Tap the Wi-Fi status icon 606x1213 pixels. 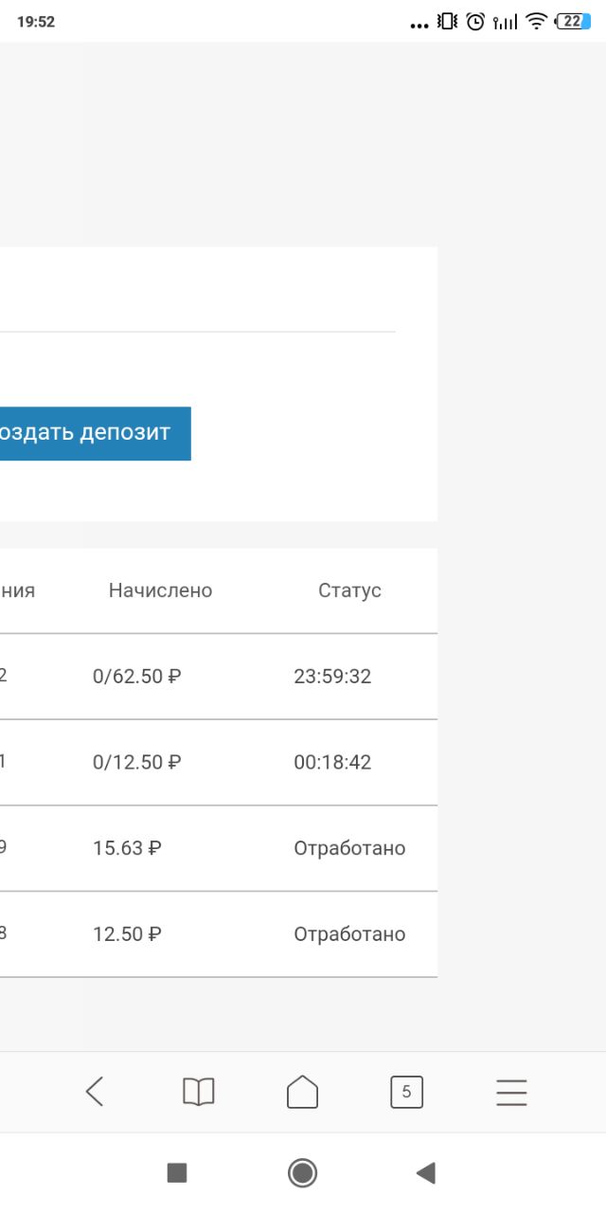point(537,21)
